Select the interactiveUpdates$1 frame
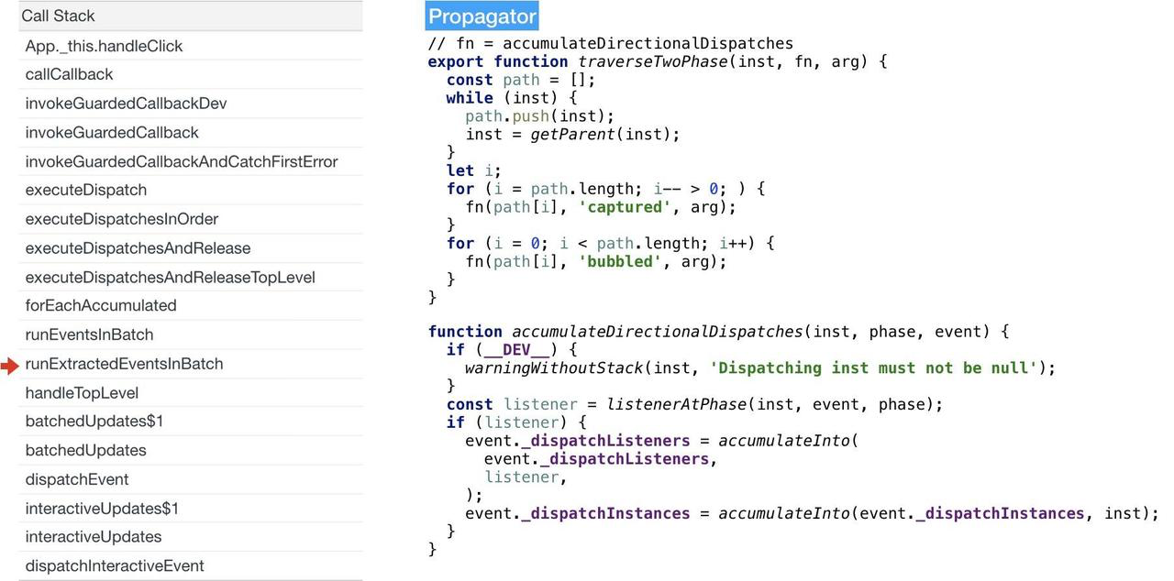Screen dimensions: 1174x581 click(x=191, y=509)
